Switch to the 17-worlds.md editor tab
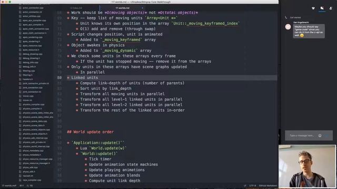 click(x=123, y=8)
